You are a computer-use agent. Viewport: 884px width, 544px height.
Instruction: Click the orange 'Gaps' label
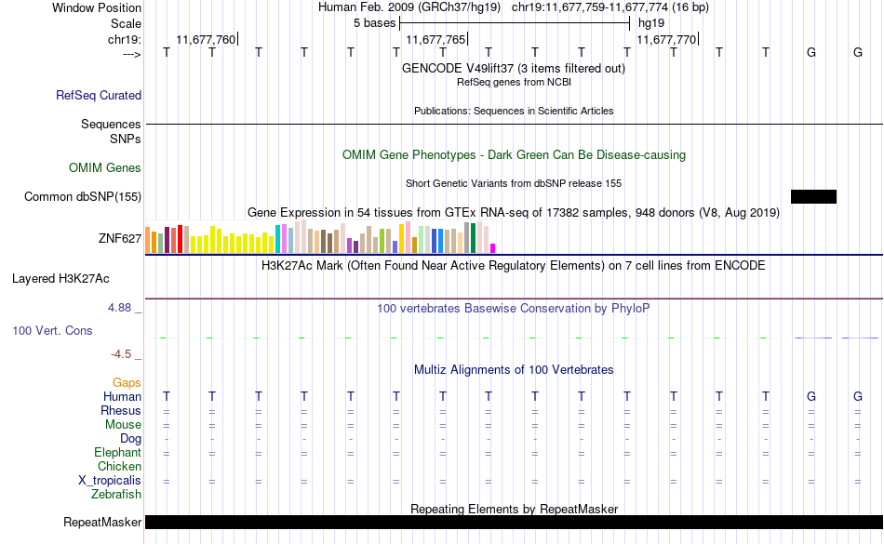[127, 383]
